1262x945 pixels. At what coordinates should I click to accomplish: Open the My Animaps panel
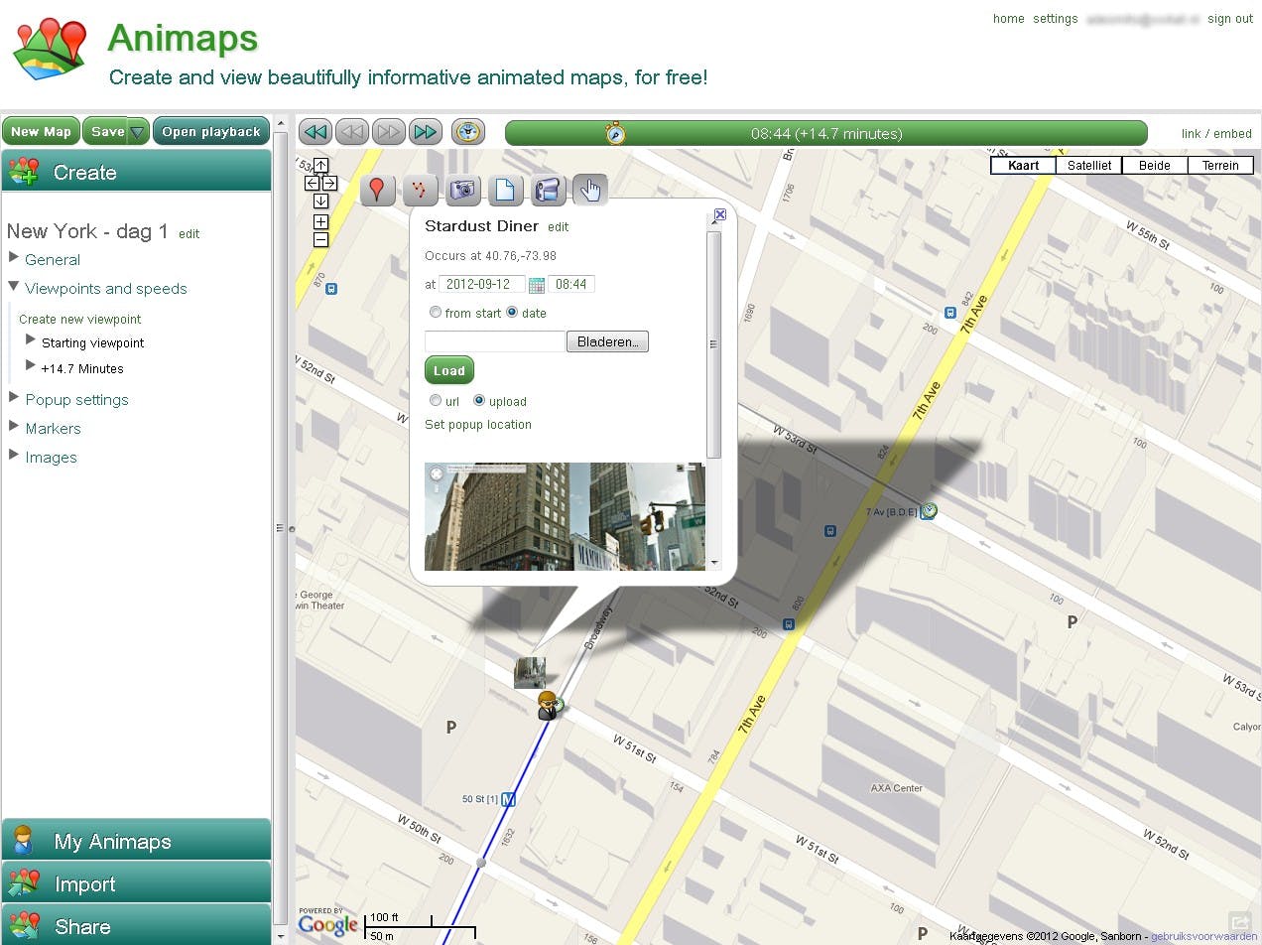tap(136, 841)
